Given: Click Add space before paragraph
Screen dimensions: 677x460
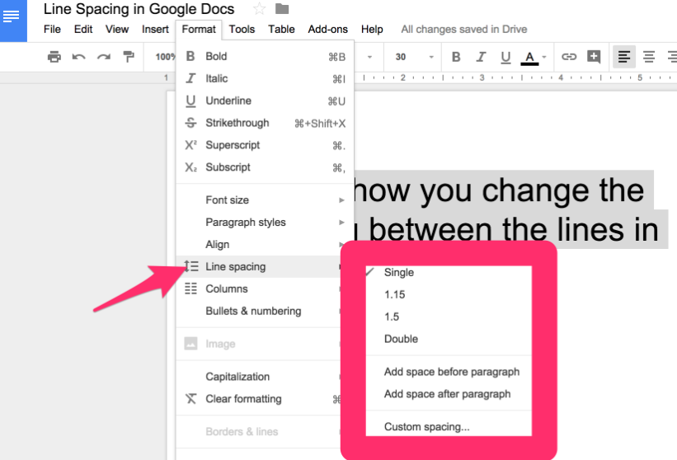Looking at the screenshot, I should [451, 372].
